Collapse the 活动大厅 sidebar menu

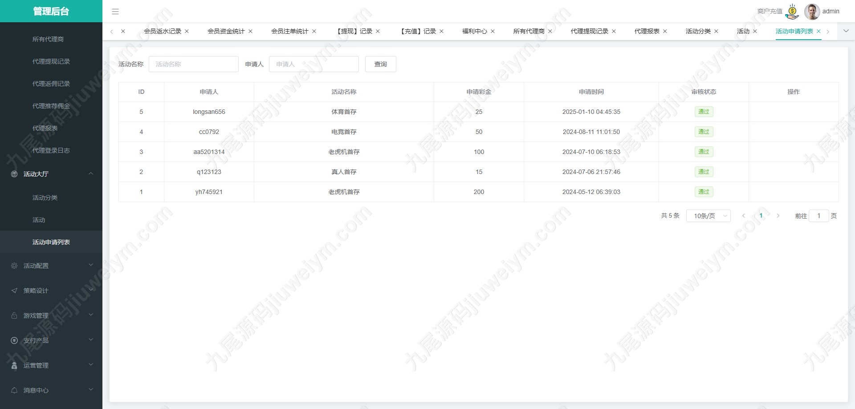(x=51, y=174)
